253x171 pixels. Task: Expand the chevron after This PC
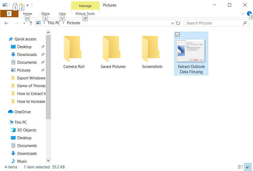click(64, 23)
